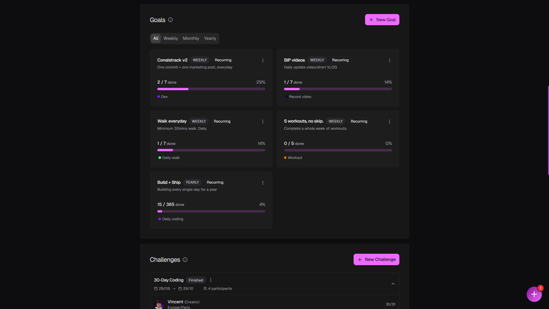
Task: Switch to the All goals tab
Action: click(156, 38)
